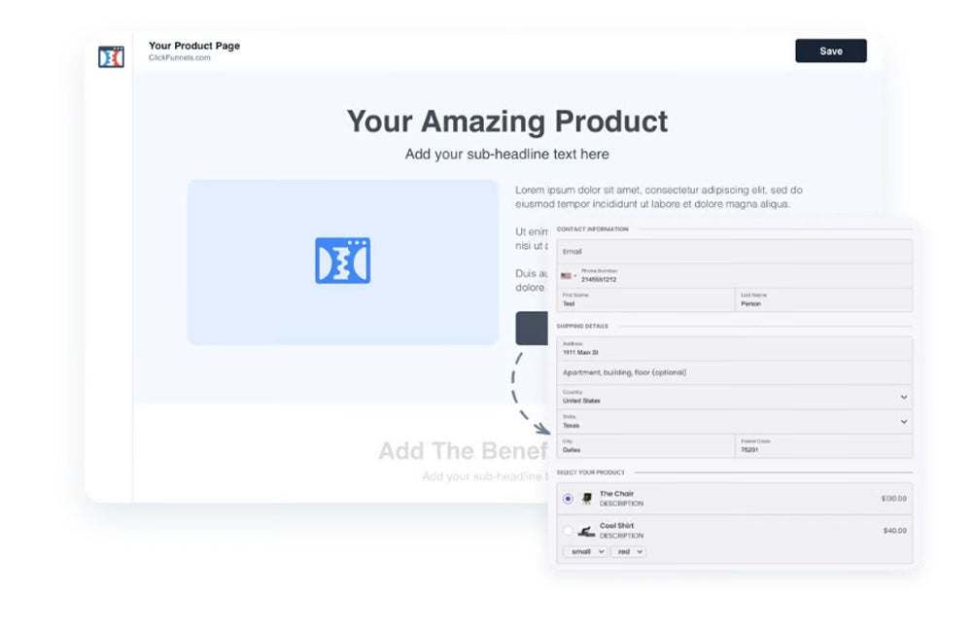
Task: Click the Cool Shirt product thumbnail icon
Action: click(x=586, y=532)
